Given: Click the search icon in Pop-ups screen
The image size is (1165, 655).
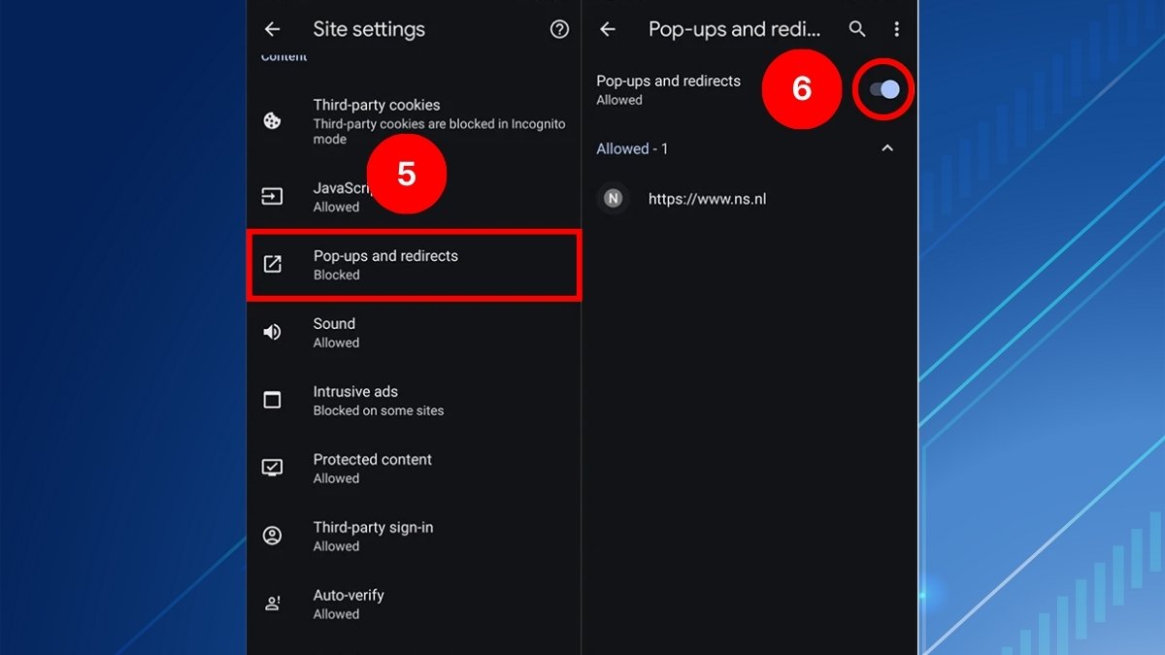Looking at the screenshot, I should (x=857, y=29).
